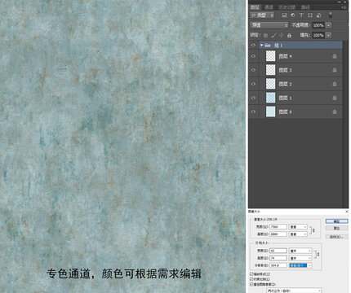The image size is (351, 293).
Task: Click the lock icon on 图层 0
Action: pos(335,112)
